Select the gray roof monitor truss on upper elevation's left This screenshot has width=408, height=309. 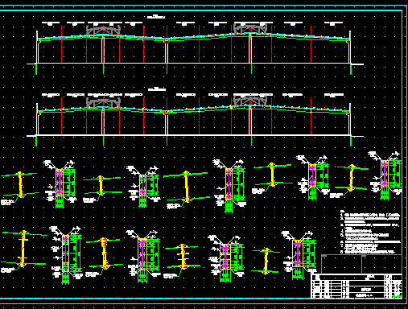(x=103, y=30)
